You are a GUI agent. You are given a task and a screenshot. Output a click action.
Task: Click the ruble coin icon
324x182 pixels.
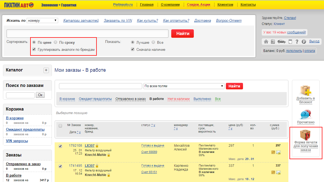coord(304,42)
